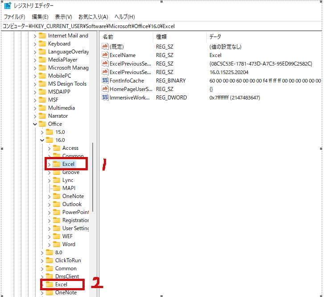This screenshot has height=297, width=324.
Task: Open the お気に入り(A) menu
Action: pos(93,17)
